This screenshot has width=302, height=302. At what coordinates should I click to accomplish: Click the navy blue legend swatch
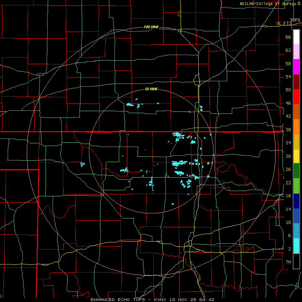tap(296, 201)
